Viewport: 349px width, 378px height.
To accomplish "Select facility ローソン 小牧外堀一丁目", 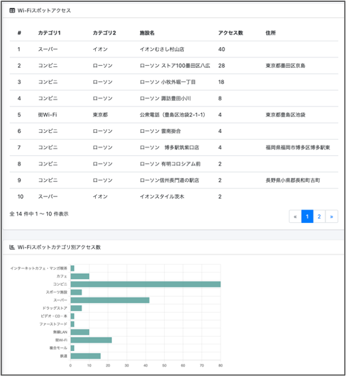I will (x=169, y=82).
